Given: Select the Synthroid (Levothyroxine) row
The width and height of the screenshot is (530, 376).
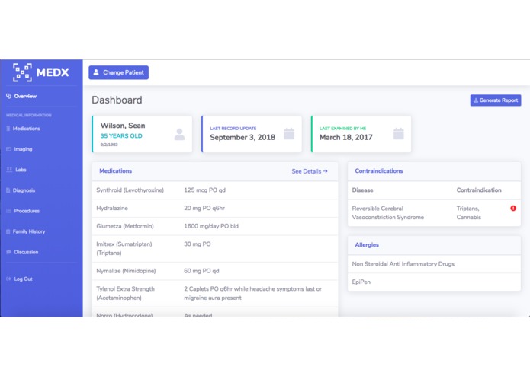Looking at the screenshot, I should coord(215,190).
